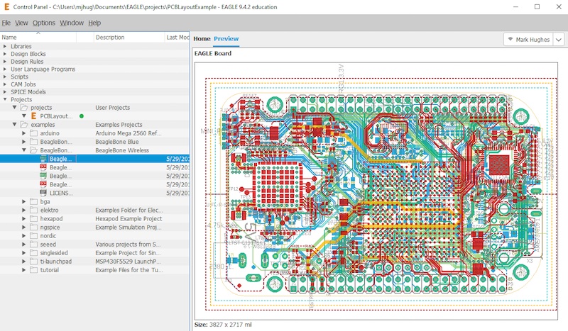Expand the Libraries tree node

[x=5, y=46]
